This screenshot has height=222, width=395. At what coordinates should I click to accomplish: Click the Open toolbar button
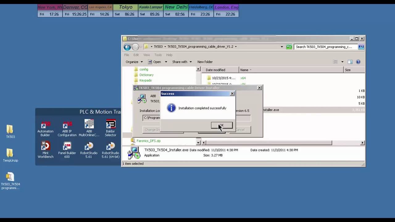pos(154,62)
